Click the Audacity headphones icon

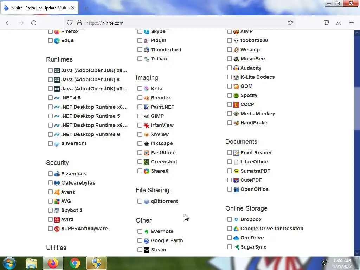pyautogui.click(x=236, y=68)
